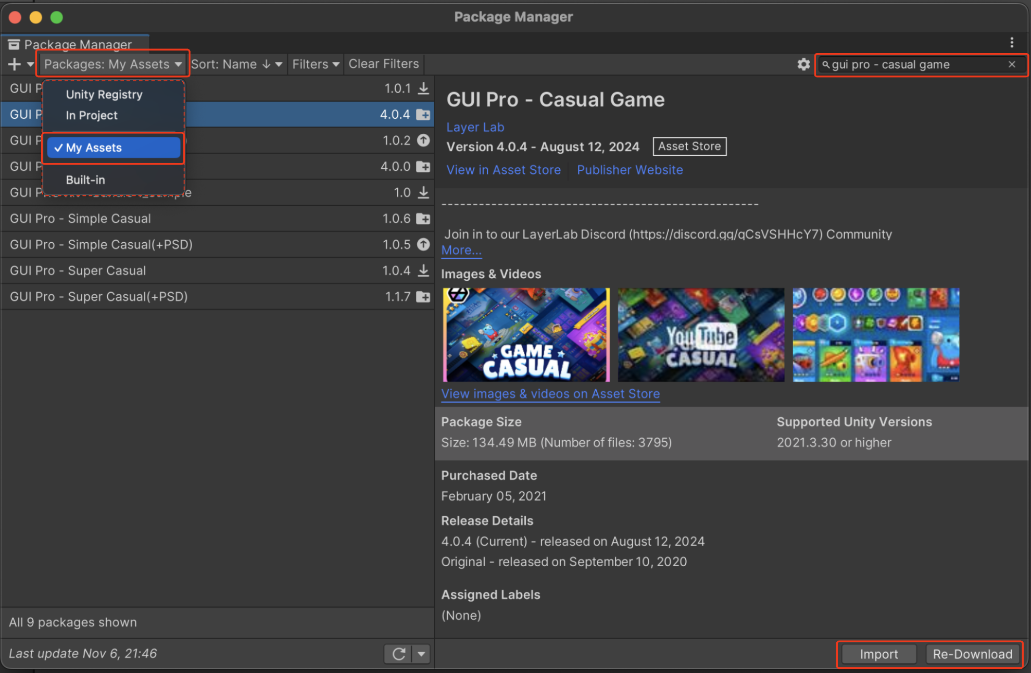Clear the search field with the X icon
The height and width of the screenshot is (673, 1031).
pos(1012,64)
